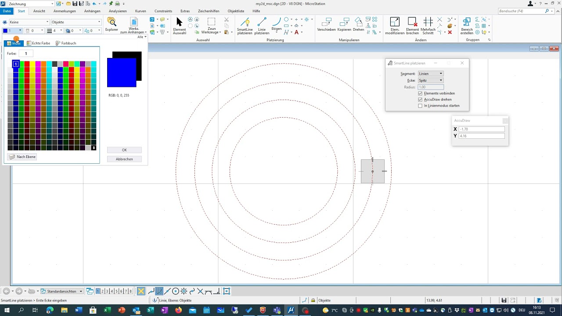
Task: Open the Keine template dropdown
Action: pos(29,22)
